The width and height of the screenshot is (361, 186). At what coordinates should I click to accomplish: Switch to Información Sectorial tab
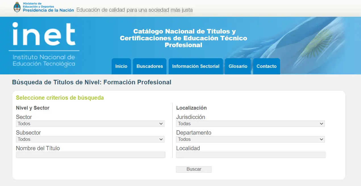pos(196,66)
